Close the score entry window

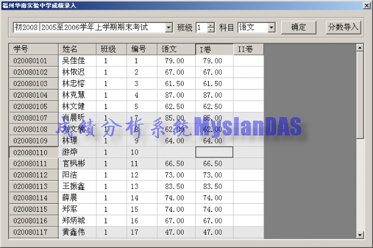(x=366, y=5)
